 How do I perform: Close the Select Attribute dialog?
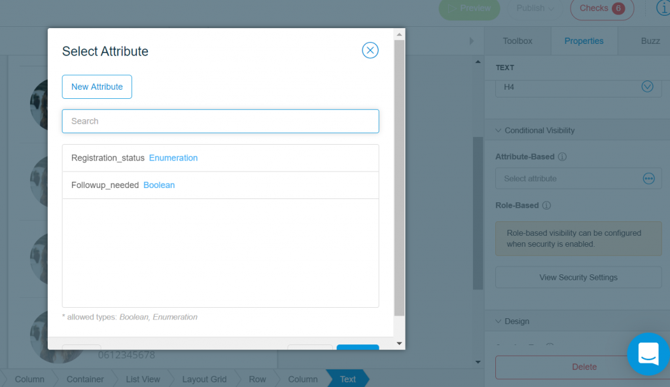370,50
